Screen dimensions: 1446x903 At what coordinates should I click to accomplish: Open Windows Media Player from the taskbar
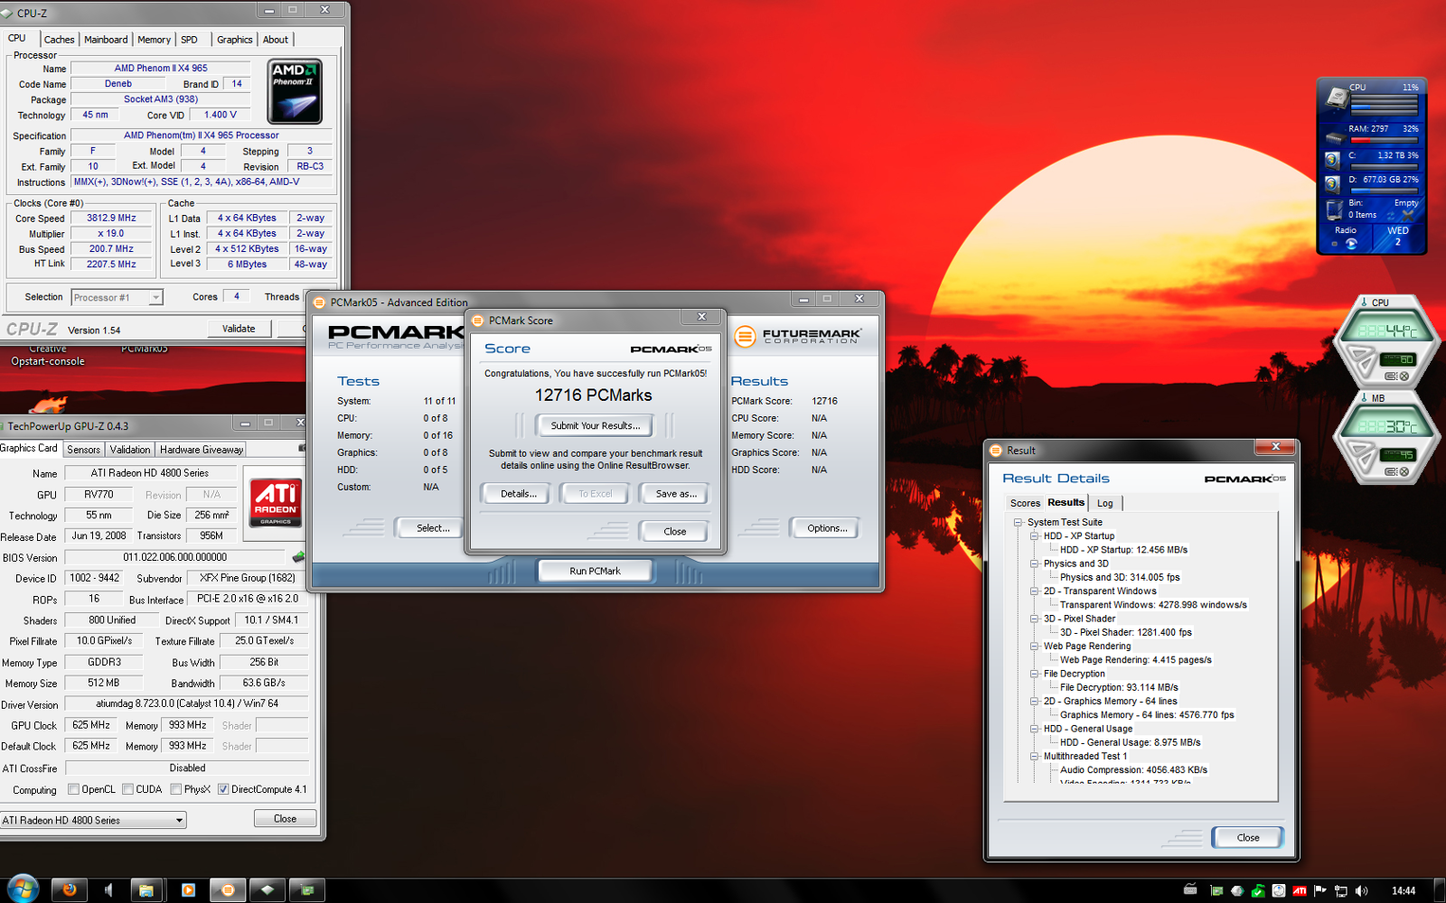click(x=188, y=890)
